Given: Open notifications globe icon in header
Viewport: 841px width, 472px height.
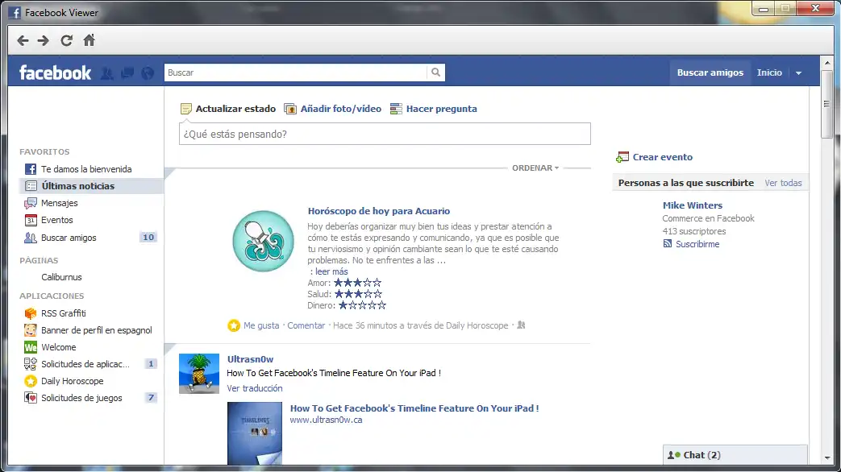Looking at the screenshot, I should pos(148,72).
